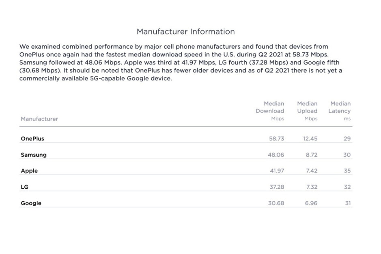Click the Median Upload column header
The image size is (381, 254).
pyautogui.click(x=307, y=111)
